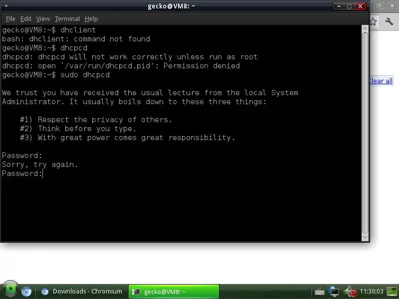Close the Chromium window behind the terminal
This screenshot has width=399, height=299.
click(392, 5)
